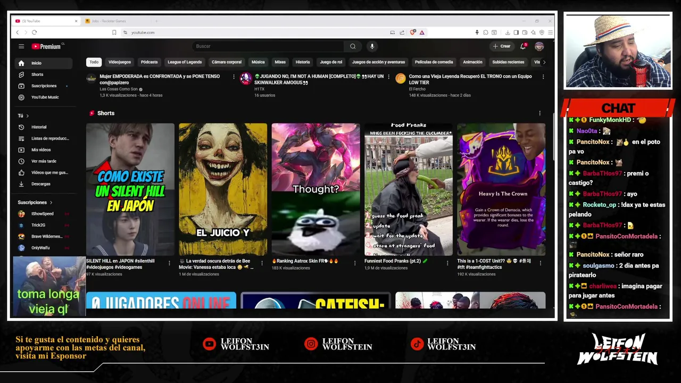Select Juegos de acción y aventuras chip
The image size is (681, 383).
[x=378, y=62]
